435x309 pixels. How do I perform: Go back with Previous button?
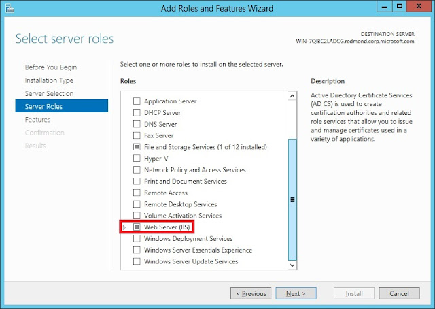251,293
